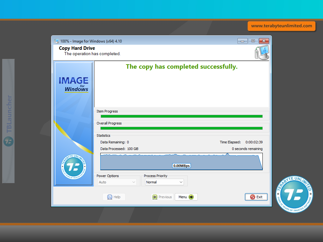Click the Copy Hard Drive computer icon in the header

261,52
